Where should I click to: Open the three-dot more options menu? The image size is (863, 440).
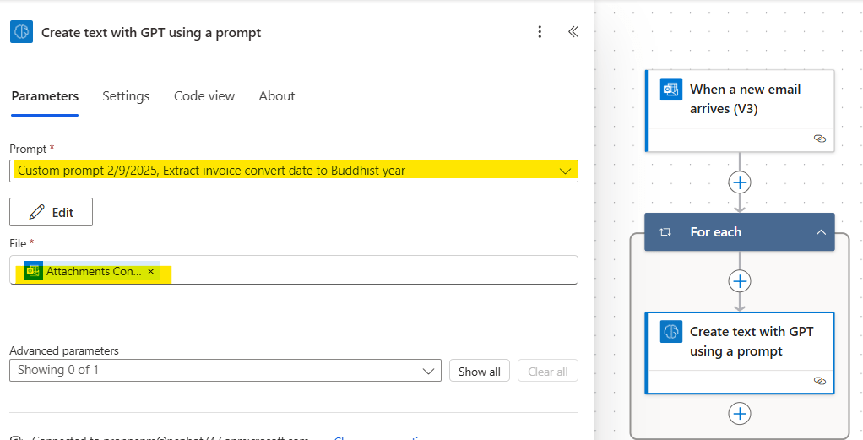(x=540, y=32)
